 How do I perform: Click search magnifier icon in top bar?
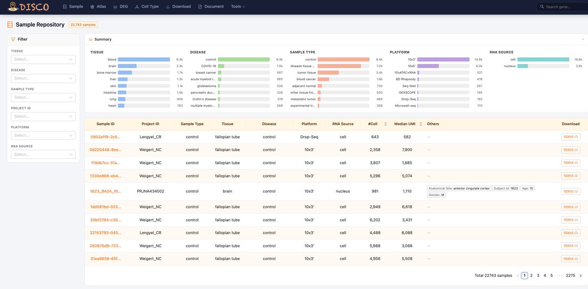click(x=542, y=7)
